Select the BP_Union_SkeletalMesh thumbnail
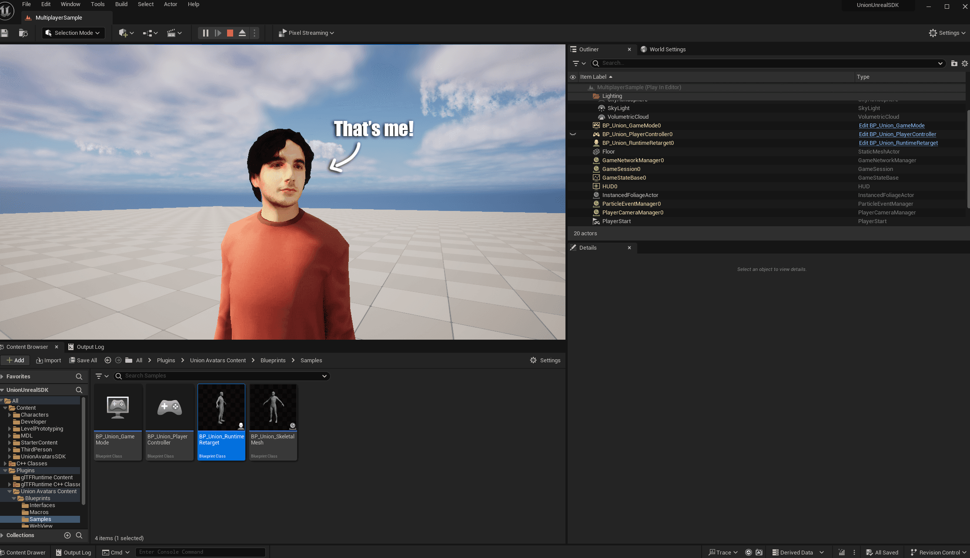This screenshot has width=970, height=558. point(273,408)
